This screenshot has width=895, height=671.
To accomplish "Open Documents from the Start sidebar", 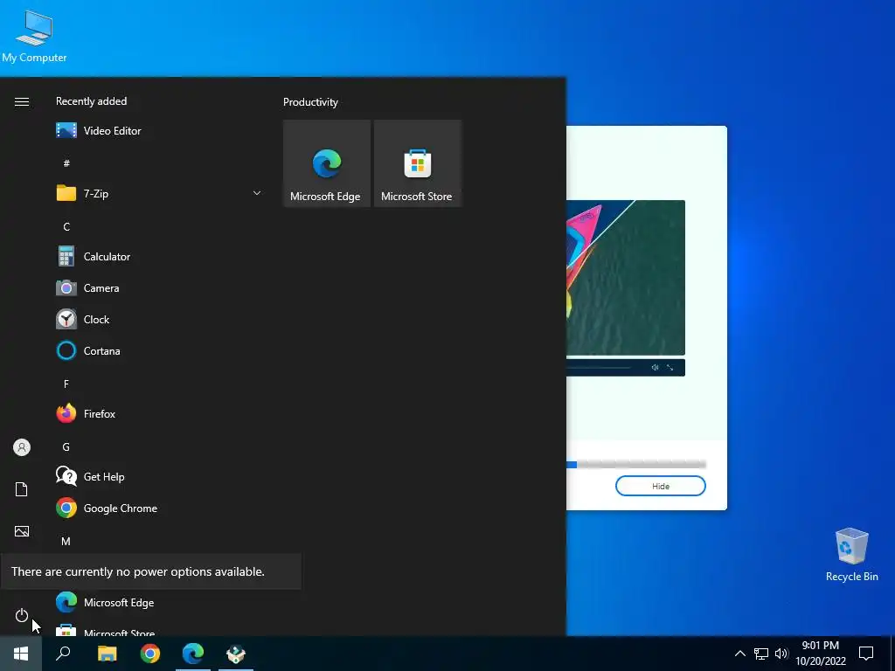I will [x=22, y=489].
